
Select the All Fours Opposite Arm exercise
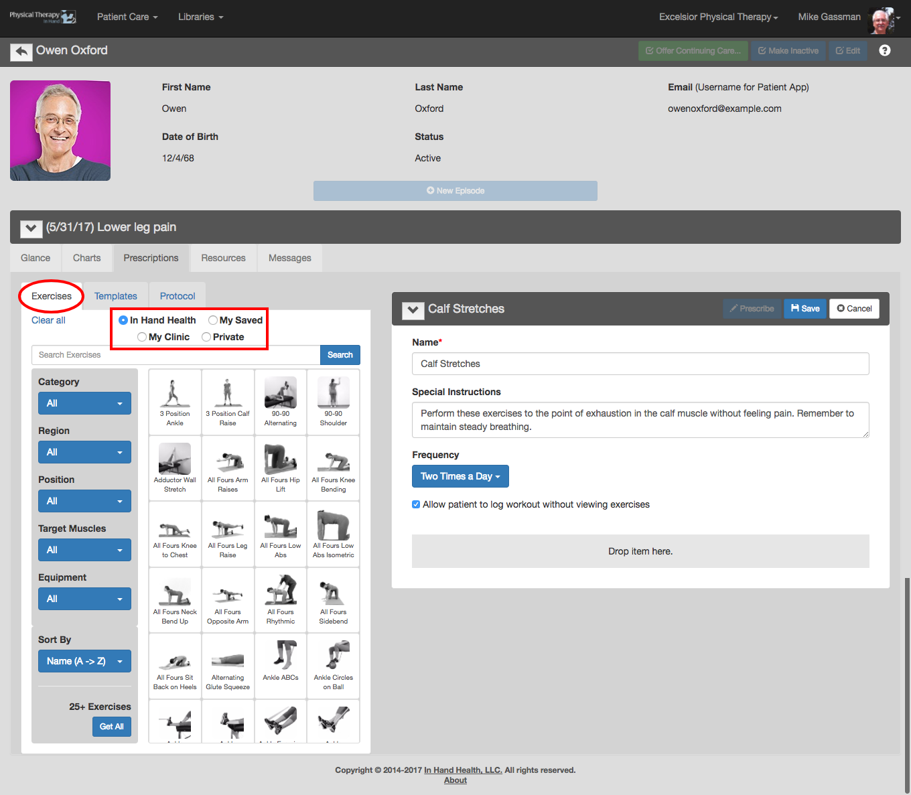click(228, 599)
